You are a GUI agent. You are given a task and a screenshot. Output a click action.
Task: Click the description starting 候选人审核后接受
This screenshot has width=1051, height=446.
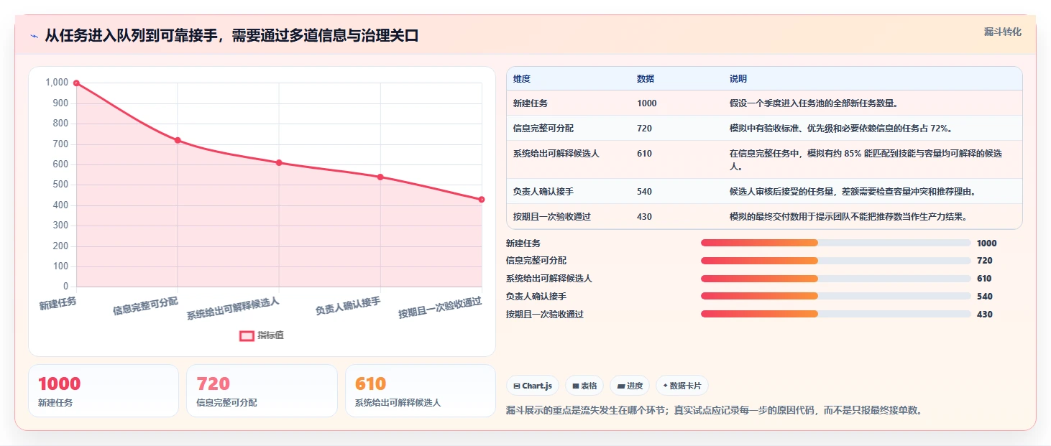click(852, 191)
